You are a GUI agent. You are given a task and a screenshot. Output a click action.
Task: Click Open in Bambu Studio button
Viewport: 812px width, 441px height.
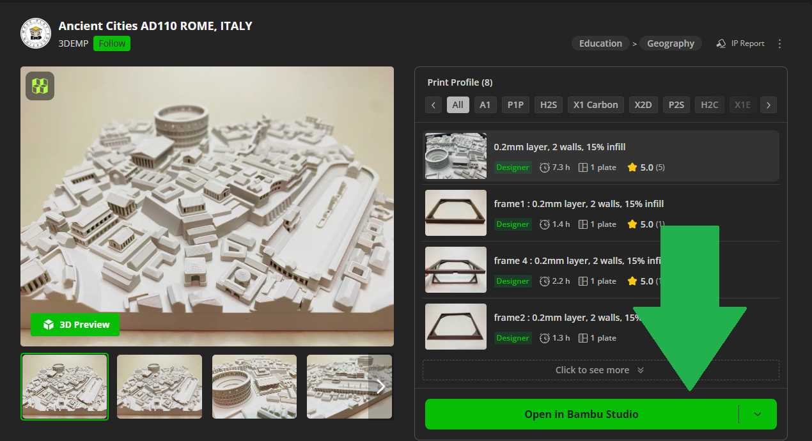[581, 414]
